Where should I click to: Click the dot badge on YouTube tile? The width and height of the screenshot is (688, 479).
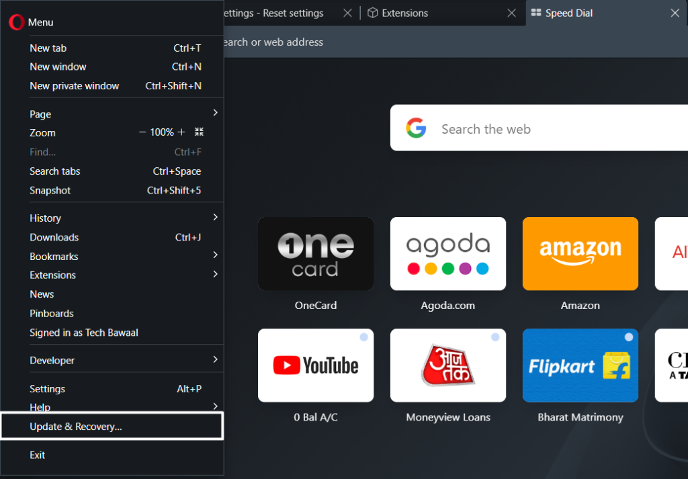coord(363,337)
